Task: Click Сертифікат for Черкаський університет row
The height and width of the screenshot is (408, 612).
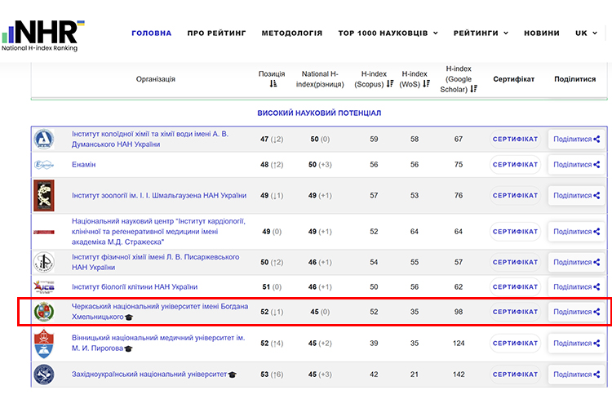Action: (515, 312)
